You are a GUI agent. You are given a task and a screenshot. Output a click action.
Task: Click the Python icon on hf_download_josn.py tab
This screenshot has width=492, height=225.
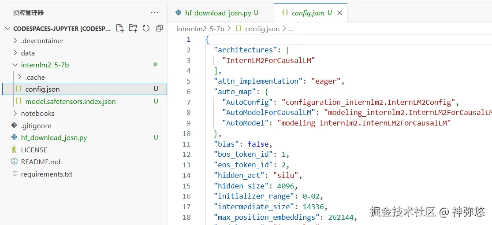(179, 13)
